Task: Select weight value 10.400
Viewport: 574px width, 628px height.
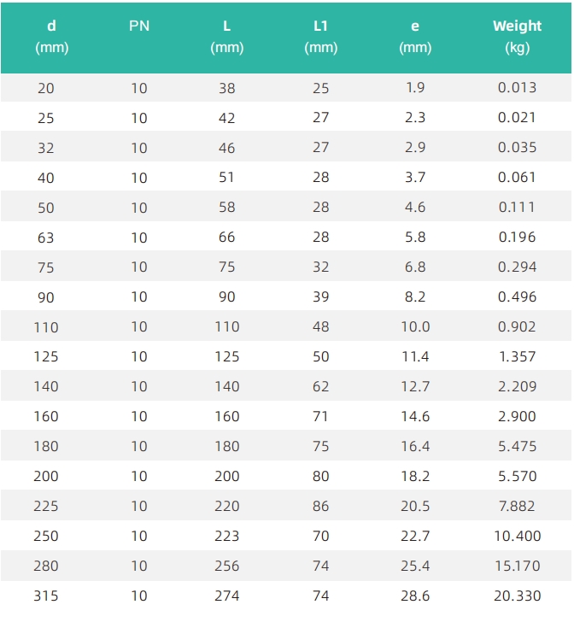Action: (517, 536)
